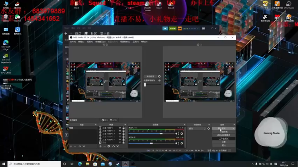Open OBS Studio desktop shortcut
This screenshot has height=167, width=298.
[x=289, y=5]
